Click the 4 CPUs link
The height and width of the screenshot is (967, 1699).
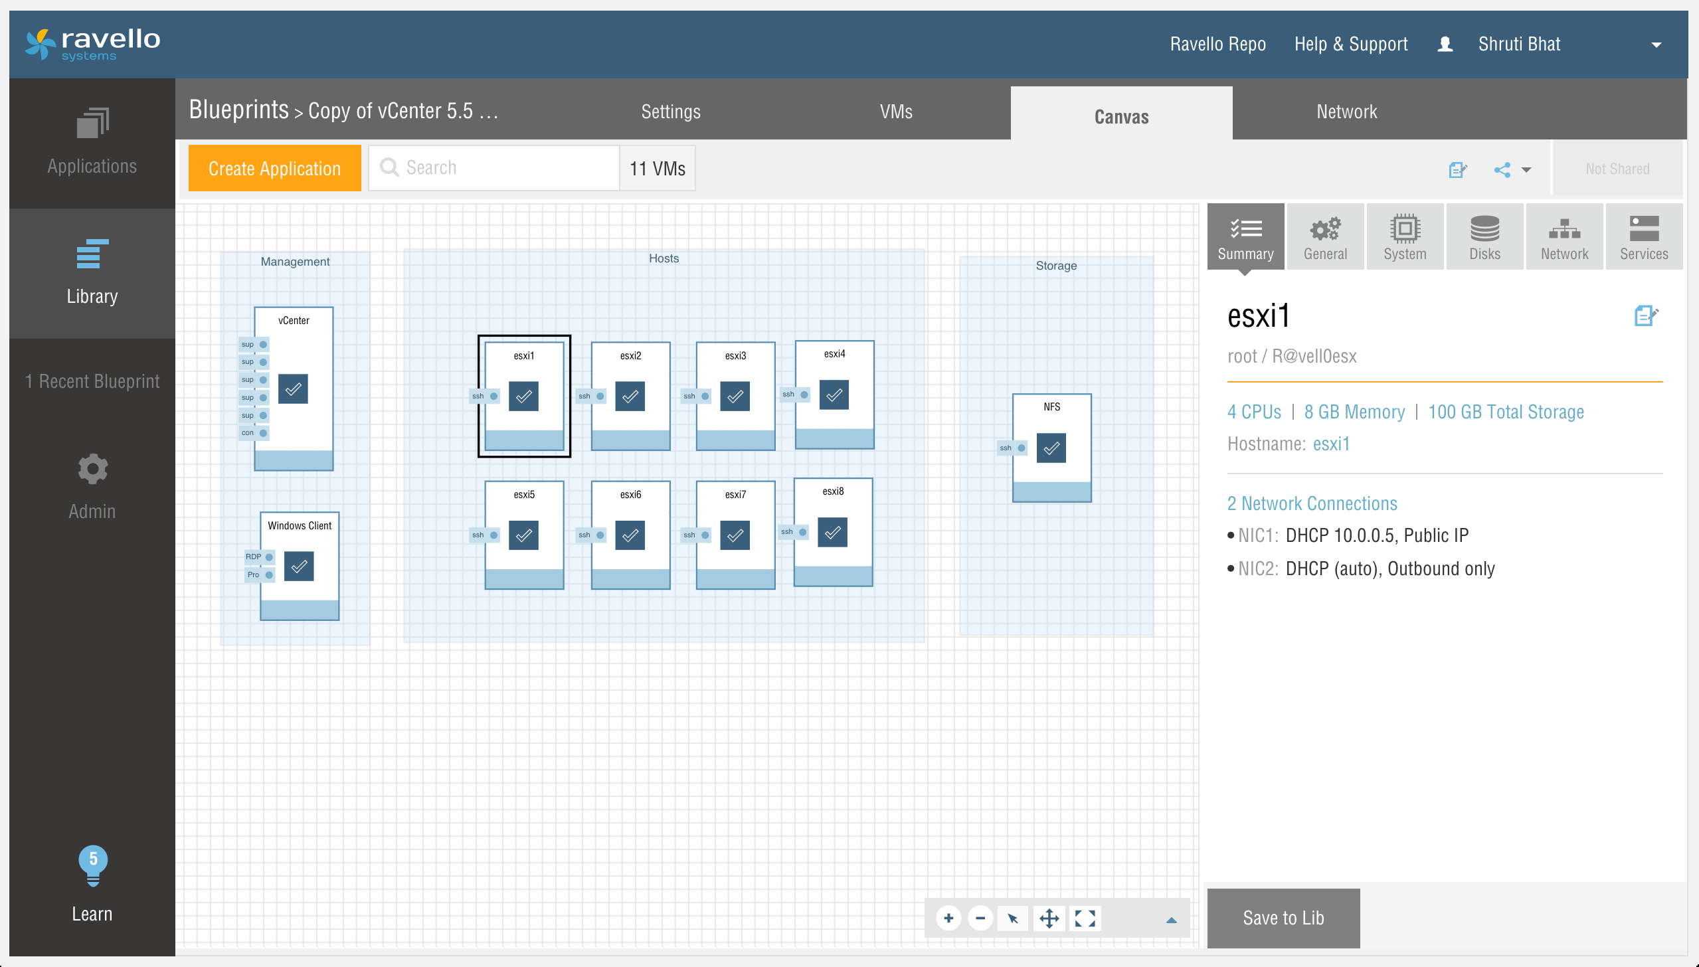[x=1254, y=412]
